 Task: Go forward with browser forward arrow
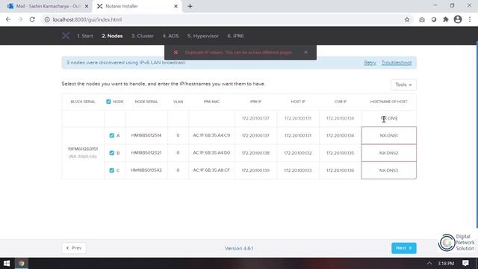[20, 19]
